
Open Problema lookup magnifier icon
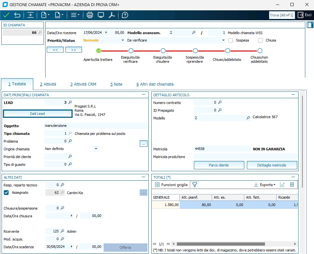pos(70,141)
